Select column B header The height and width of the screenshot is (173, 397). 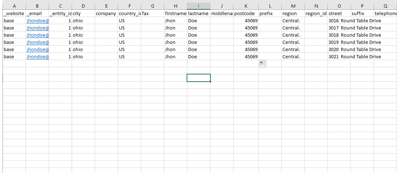tap(37, 6)
